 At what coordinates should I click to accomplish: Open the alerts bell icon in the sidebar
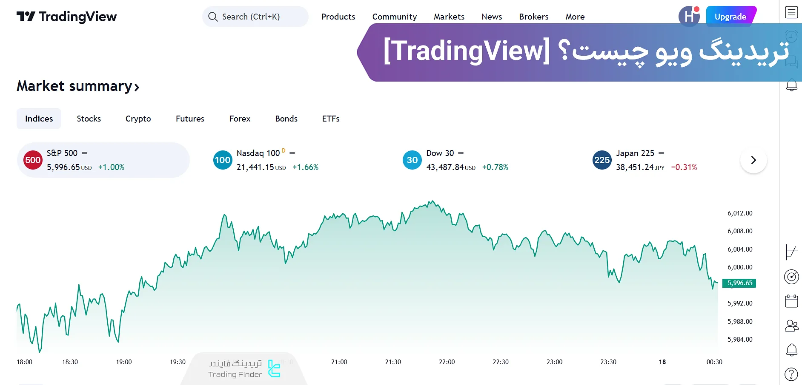tap(792, 85)
